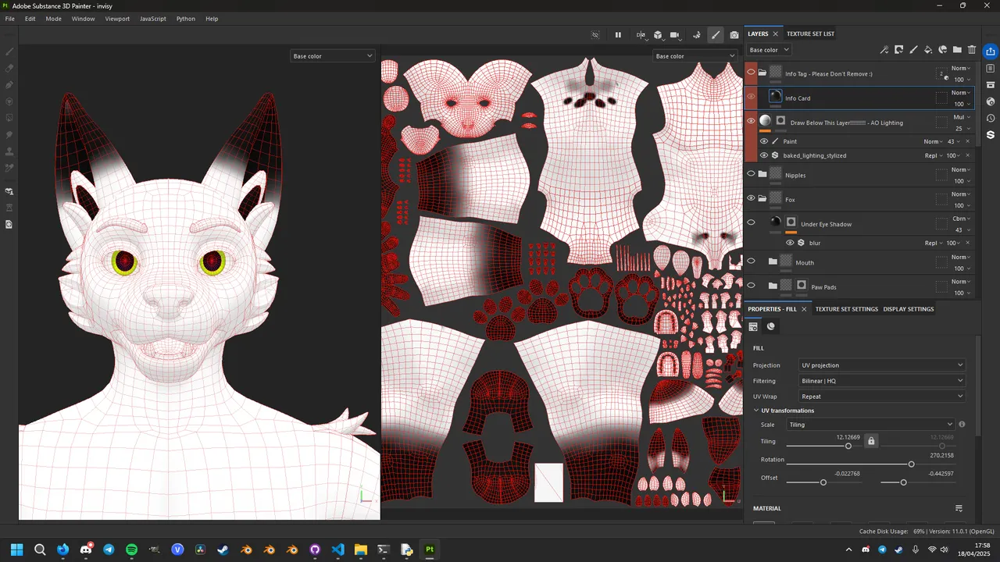This screenshot has width=1000, height=562.
Task: Open the Viewport menu
Action: pyautogui.click(x=117, y=19)
